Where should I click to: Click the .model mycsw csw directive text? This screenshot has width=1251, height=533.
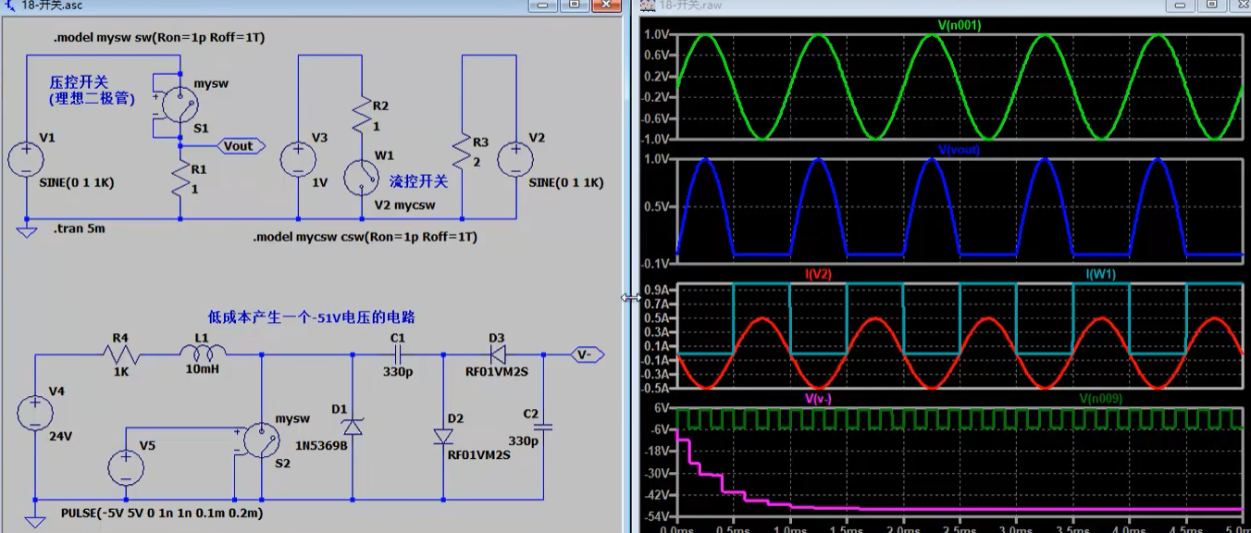365,237
